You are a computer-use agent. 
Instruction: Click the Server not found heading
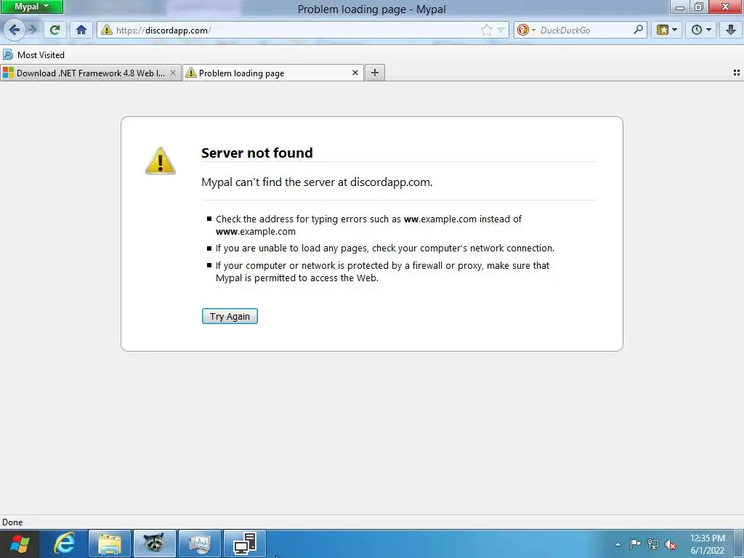point(256,153)
